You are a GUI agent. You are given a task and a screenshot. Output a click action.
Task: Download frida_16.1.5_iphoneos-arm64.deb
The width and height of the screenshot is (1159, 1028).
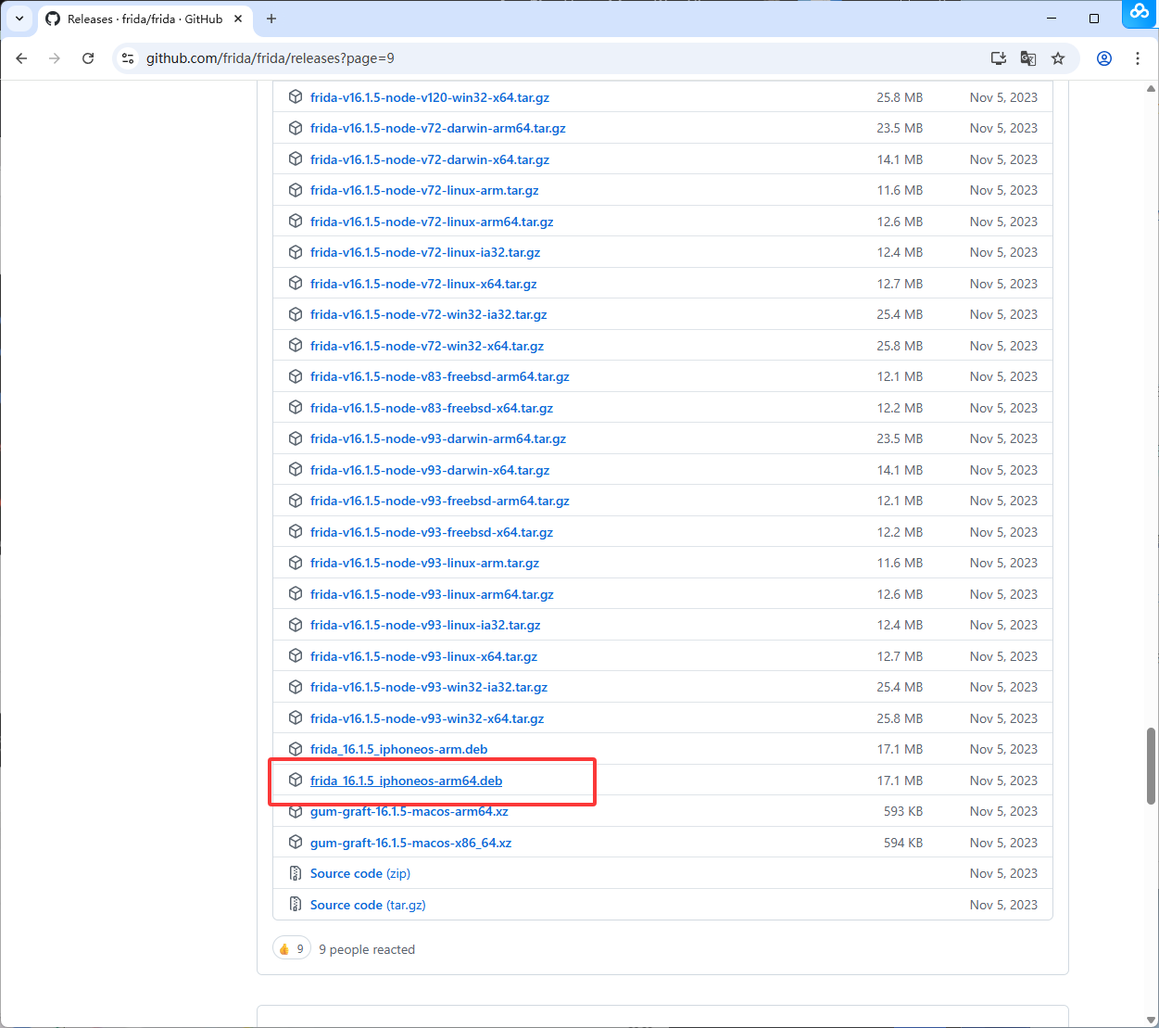[407, 781]
